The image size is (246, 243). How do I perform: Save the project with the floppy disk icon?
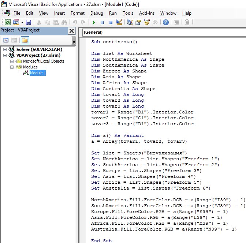(29, 22)
